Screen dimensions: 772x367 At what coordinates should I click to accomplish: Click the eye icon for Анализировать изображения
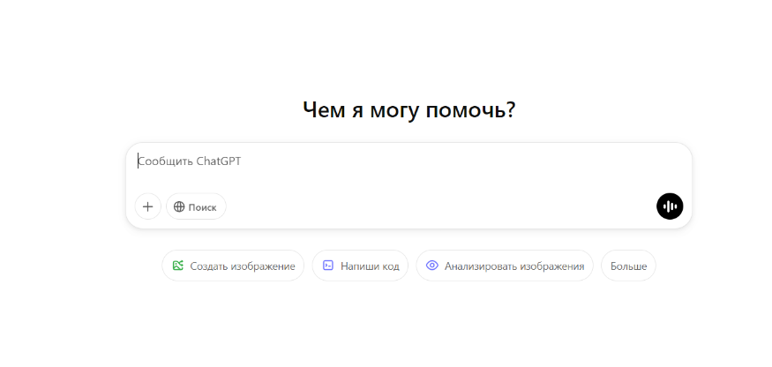pos(431,266)
